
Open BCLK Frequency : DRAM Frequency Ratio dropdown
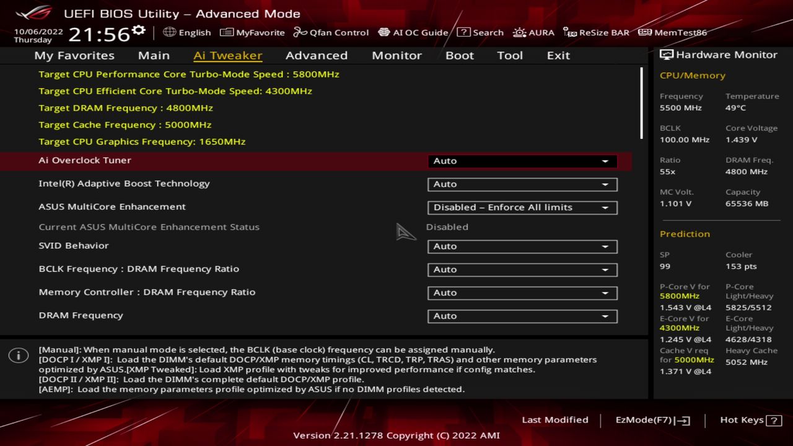[x=522, y=269]
